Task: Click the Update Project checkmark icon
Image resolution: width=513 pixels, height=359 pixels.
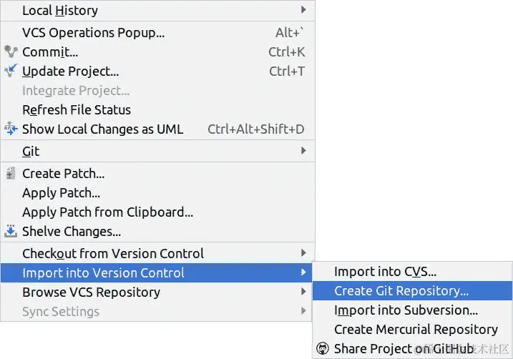Action: coord(11,71)
